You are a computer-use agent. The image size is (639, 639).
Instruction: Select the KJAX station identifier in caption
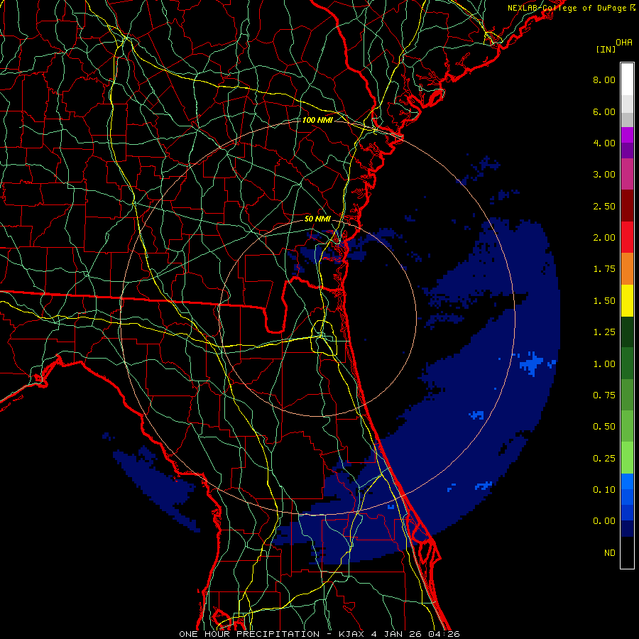pyautogui.click(x=352, y=634)
